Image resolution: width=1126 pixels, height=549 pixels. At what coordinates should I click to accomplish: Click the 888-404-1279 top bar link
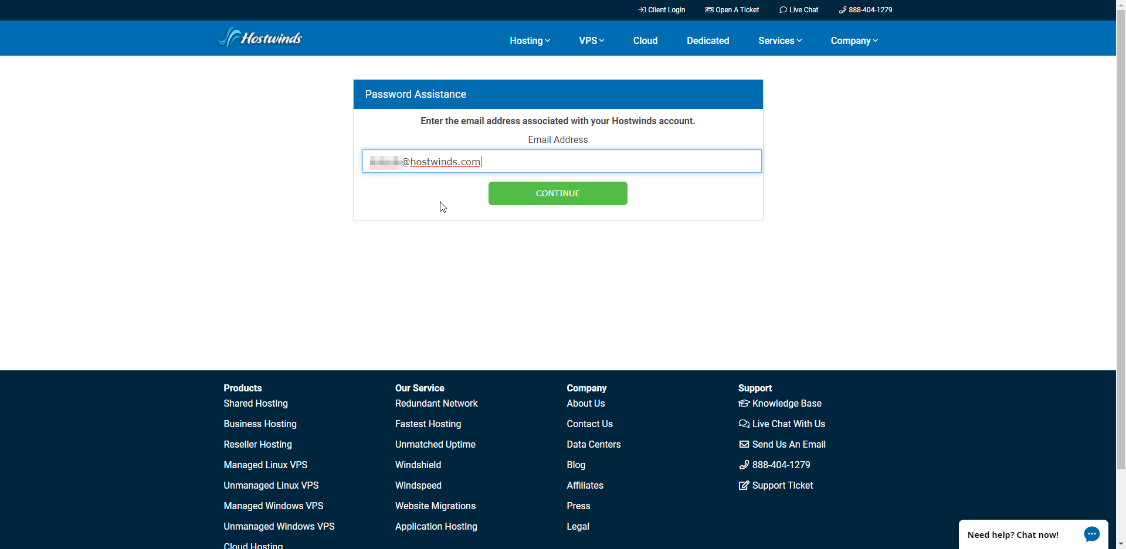(866, 10)
